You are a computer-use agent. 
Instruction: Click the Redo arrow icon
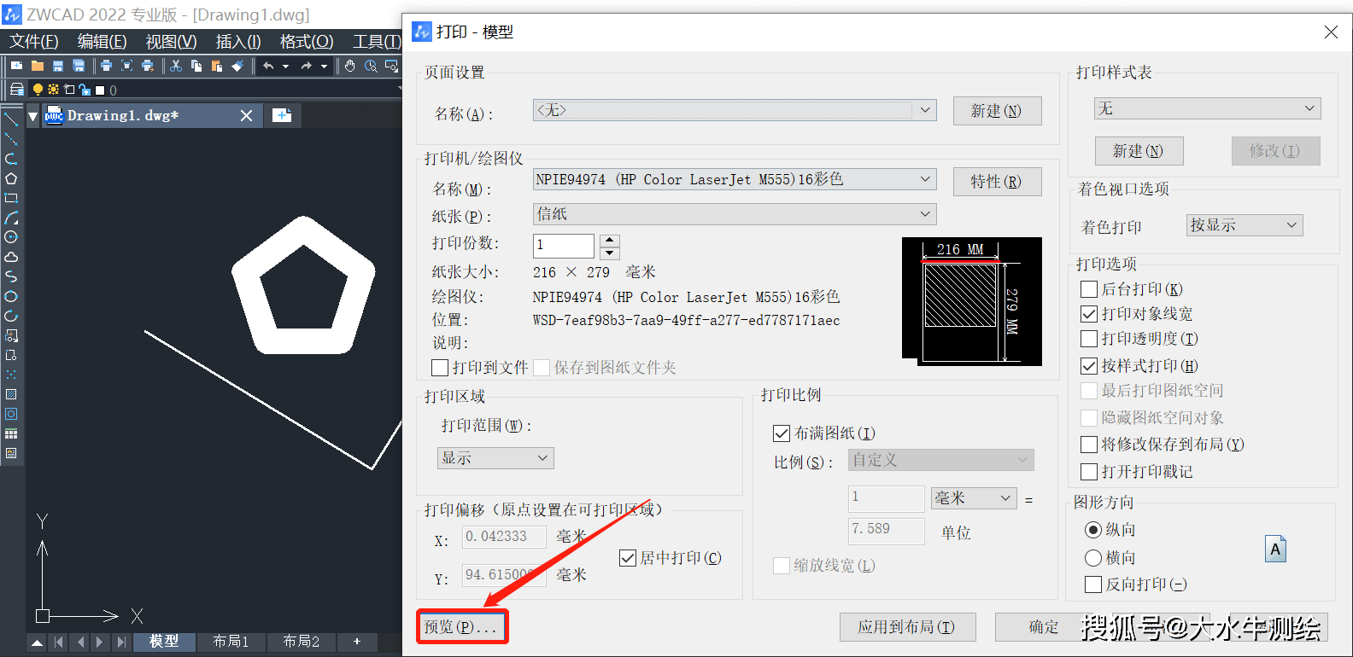(x=306, y=66)
